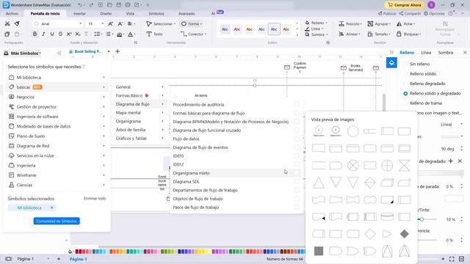Image resolution: width=470 pixels, height=264 pixels.
Task: Click the Redo arrow in title bar
Action: click(x=91, y=5)
